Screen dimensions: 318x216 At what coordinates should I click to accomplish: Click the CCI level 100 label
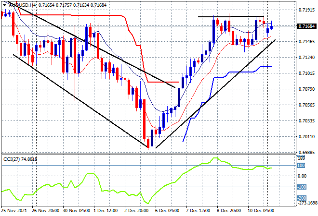click(x=301, y=166)
